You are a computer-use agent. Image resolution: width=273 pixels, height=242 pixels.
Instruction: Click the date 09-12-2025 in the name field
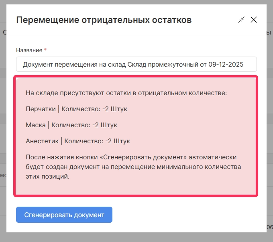coord(226,64)
